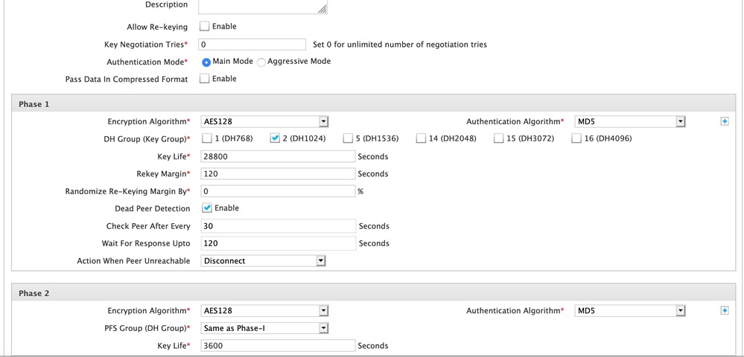Click the Phase 1 add algorithm plus icon
This screenshot has width=744, height=357.
point(724,122)
